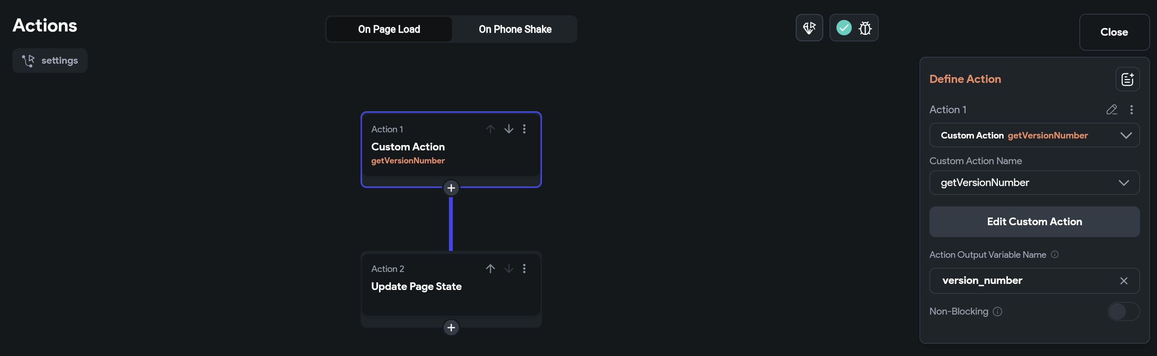Toggle the Non-Blocking switch
Screen dimensions: 1157x356
point(1123,311)
